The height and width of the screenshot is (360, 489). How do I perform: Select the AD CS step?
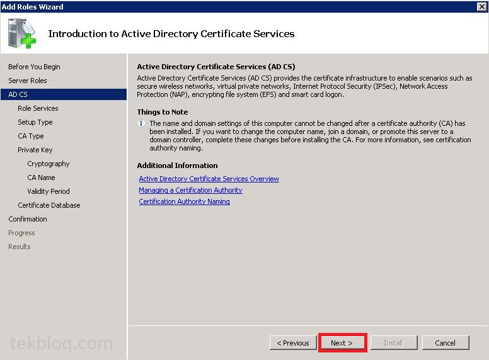(64, 94)
